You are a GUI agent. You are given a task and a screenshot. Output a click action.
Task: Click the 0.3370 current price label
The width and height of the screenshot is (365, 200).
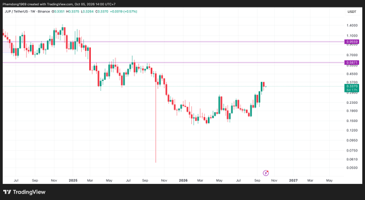click(x=352, y=87)
